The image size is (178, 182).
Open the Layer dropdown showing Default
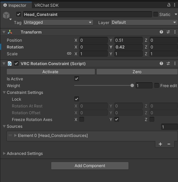144,22
